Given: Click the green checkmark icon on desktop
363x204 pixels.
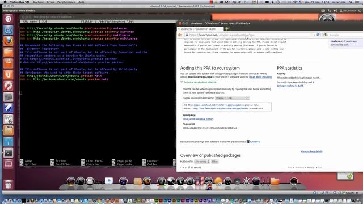Looking at the screenshot, I should pyautogui.click(x=349, y=176).
